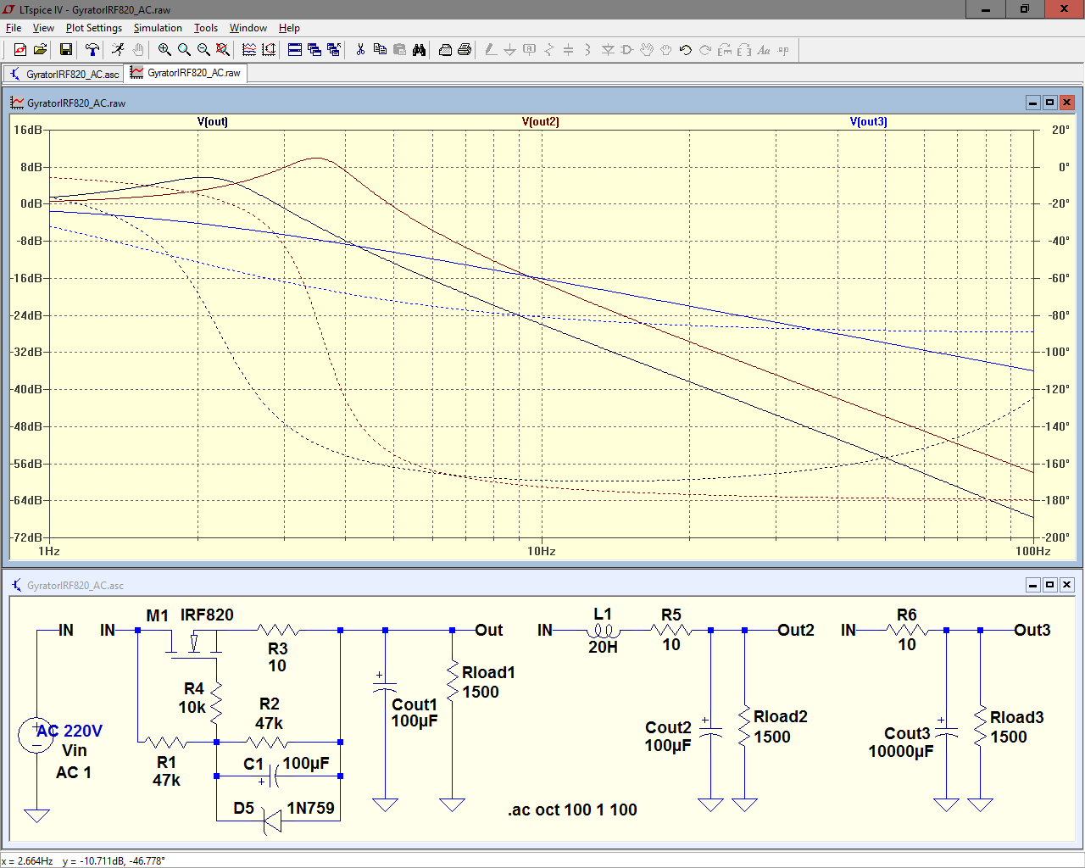Click the .ac oct 100 1 100 directive

pyautogui.click(x=572, y=810)
